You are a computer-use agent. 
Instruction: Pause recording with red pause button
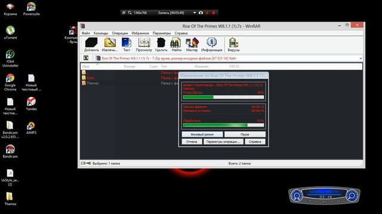coord(207,12)
